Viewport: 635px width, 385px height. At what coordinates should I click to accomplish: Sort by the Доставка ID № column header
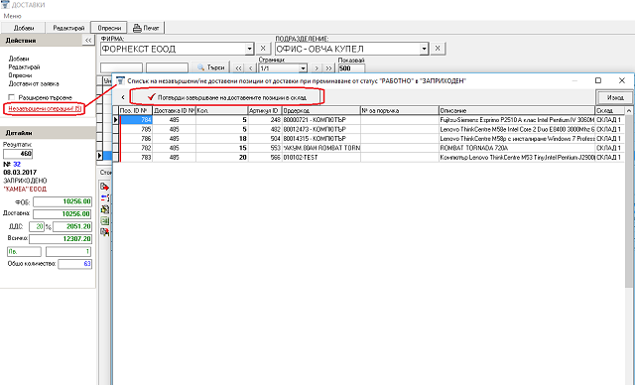coord(175,110)
